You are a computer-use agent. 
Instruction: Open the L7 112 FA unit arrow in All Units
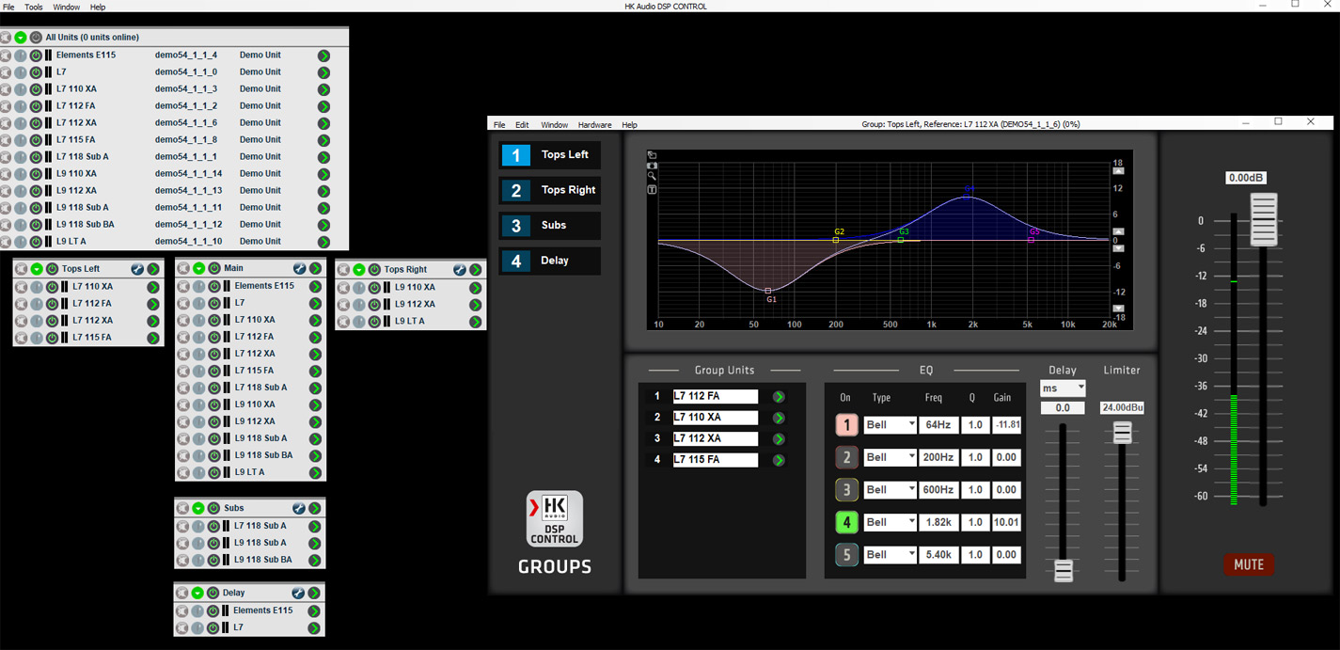click(x=323, y=106)
